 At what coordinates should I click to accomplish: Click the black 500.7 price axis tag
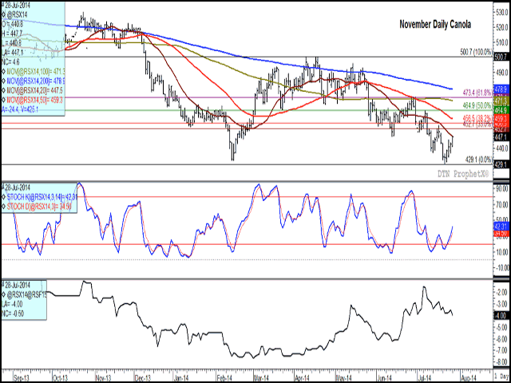pyautogui.click(x=502, y=57)
